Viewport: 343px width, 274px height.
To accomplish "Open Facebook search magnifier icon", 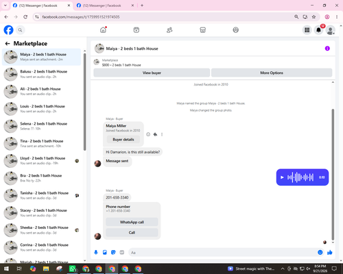I will 20,30.
